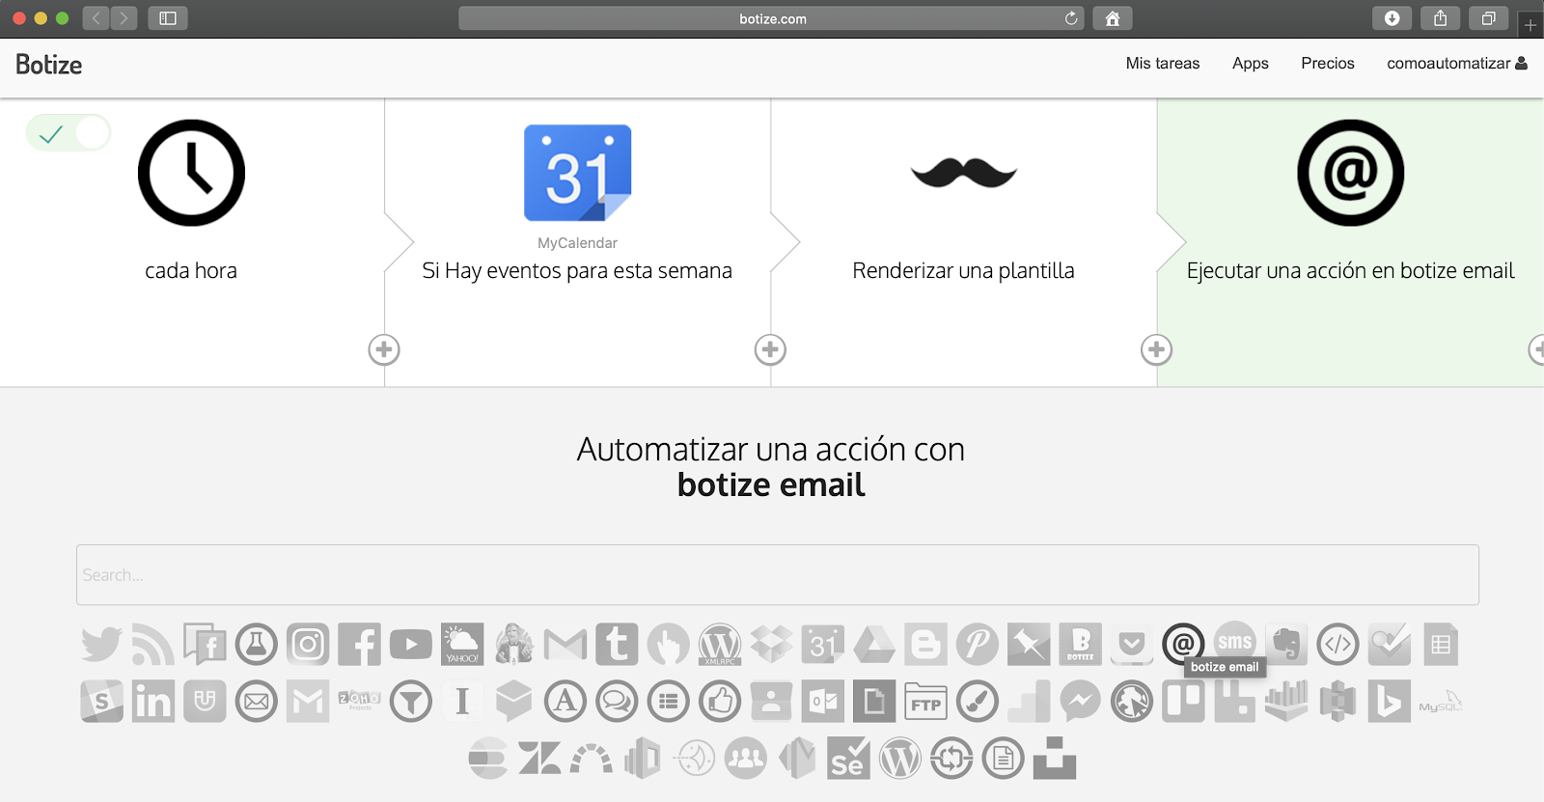Viewport: 1544px width, 802px height.
Task: Pick the Instagram app icon
Action: click(308, 644)
